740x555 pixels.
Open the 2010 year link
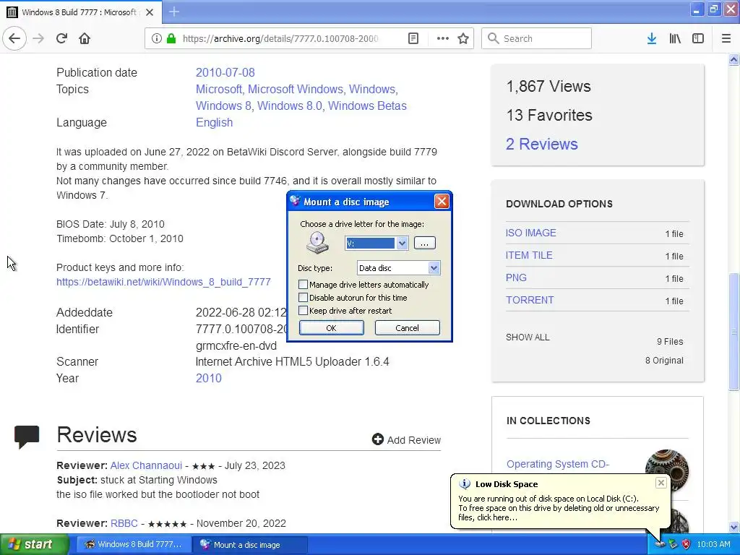click(x=209, y=378)
